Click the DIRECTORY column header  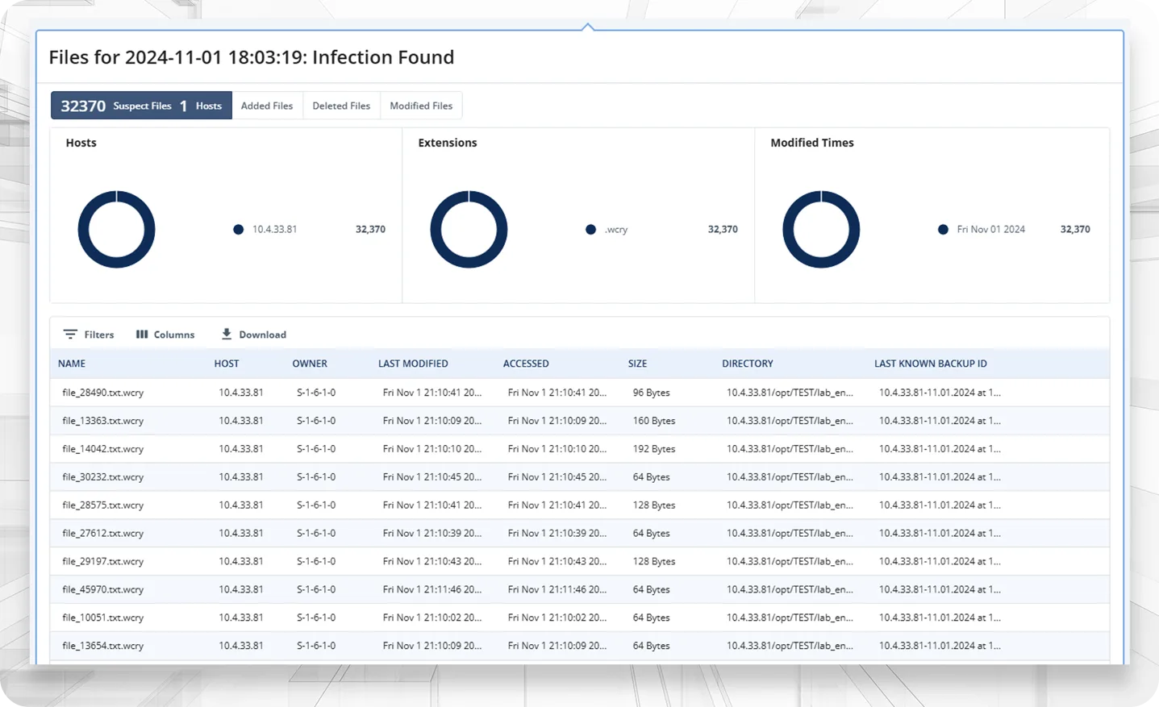click(x=747, y=364)
